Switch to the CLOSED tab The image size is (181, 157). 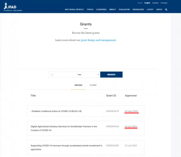[93, 85]
